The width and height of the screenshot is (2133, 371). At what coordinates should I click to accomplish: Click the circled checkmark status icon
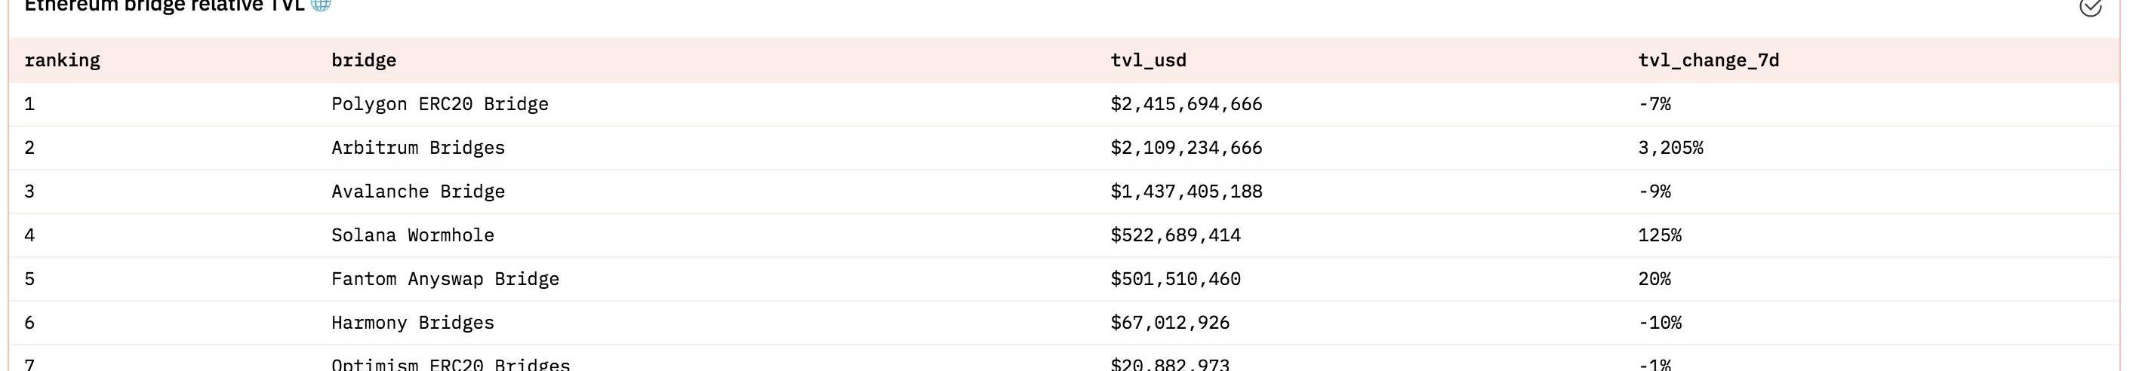pyautogui.click(x=2090, y=7)
